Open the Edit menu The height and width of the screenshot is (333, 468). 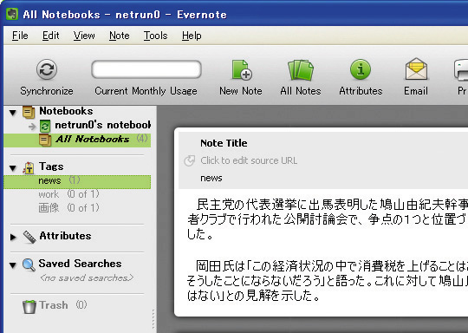coord(51,36)
